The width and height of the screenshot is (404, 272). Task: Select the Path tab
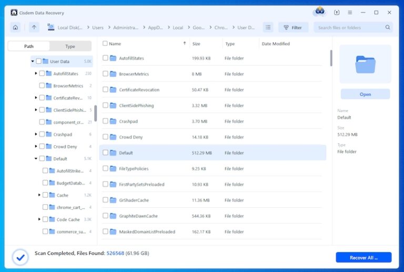29,46
